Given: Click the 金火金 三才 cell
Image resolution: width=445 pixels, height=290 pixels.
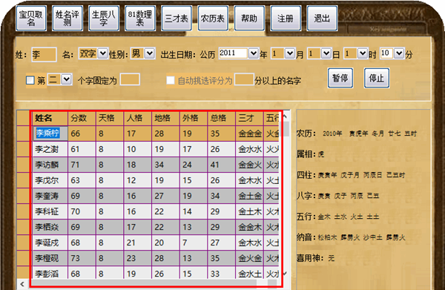Looking at the screenshot, I should pyautogui.click(x=249, y=258).
